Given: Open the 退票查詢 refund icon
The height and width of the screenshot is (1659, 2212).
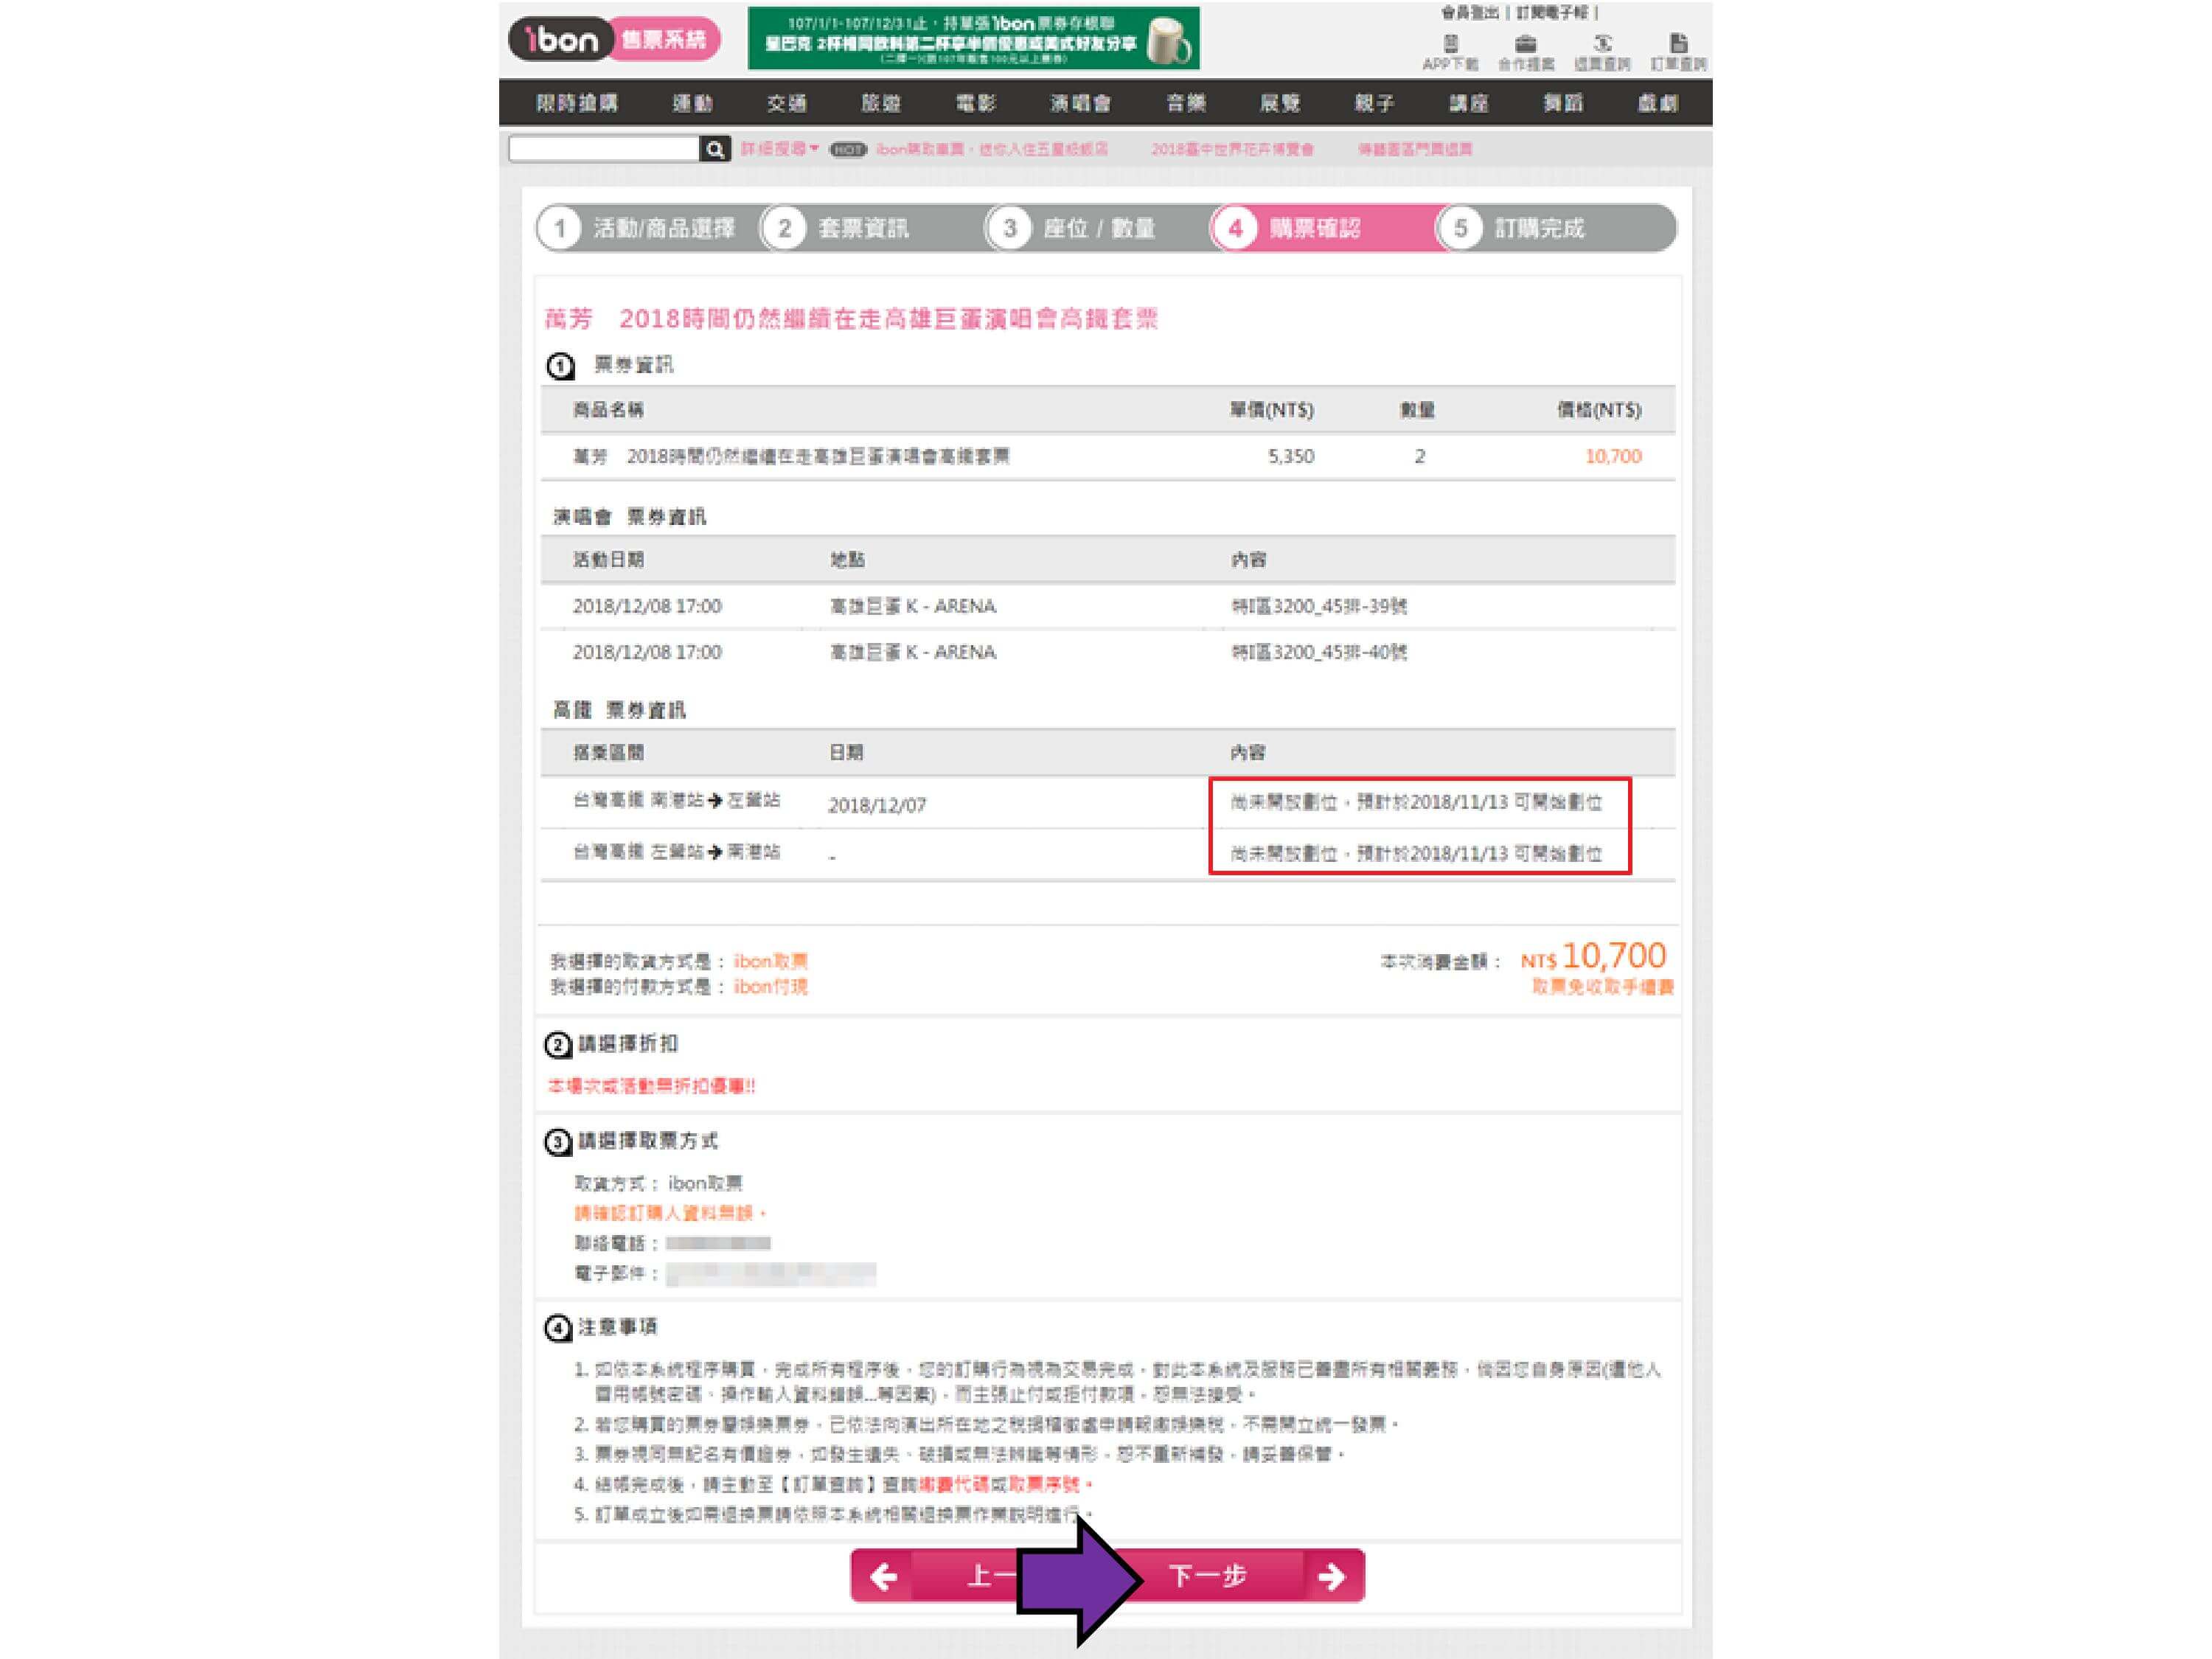Looking at the screenshot, I should pos(1602,44).
